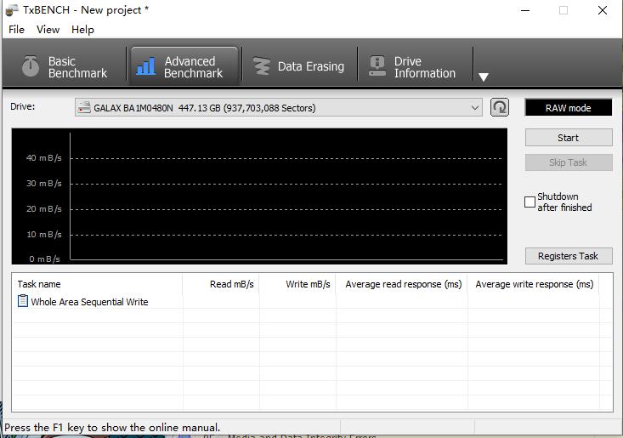The height and width of the screenshot is (438, 623).
Task: Click the clipboard icon beside Whole Area Sequential Write
Action: (23, 301)
